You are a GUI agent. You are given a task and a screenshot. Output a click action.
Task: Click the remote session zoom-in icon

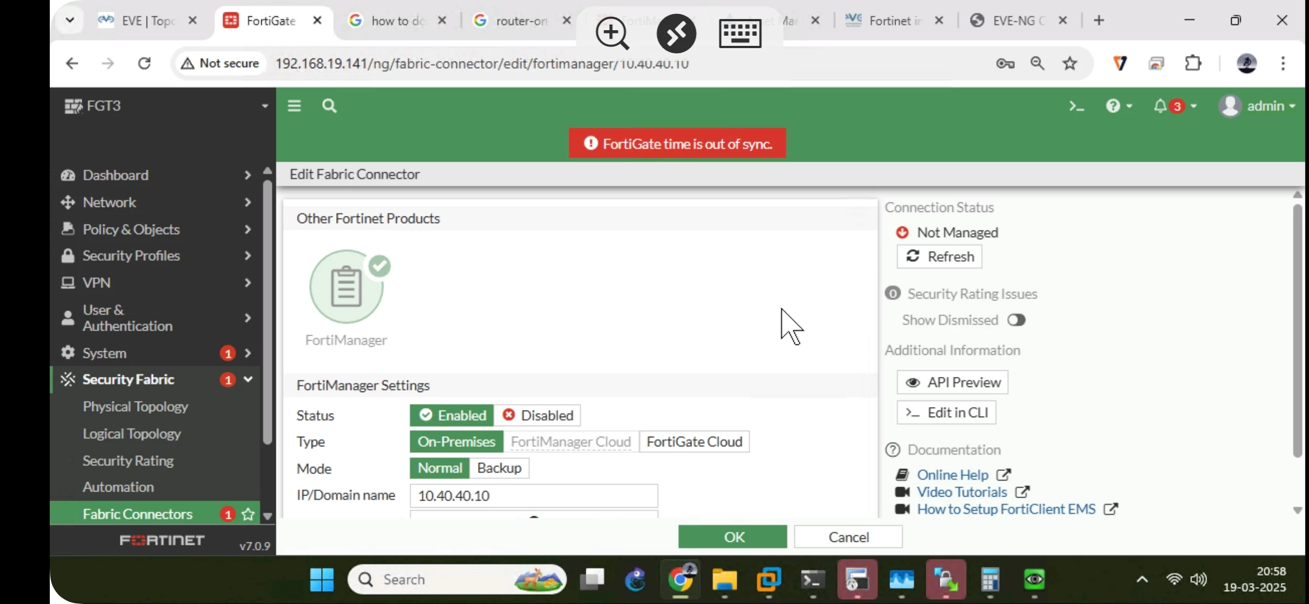click(613, 34)
